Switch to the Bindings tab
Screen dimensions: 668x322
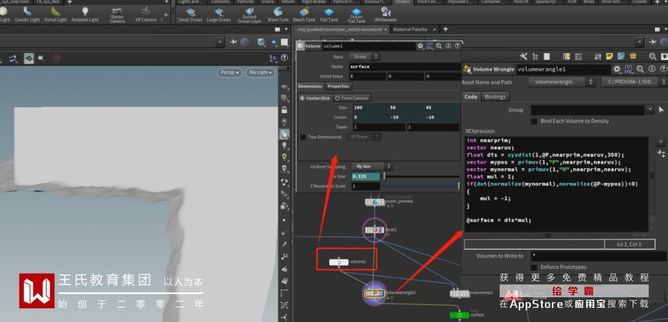495,96
